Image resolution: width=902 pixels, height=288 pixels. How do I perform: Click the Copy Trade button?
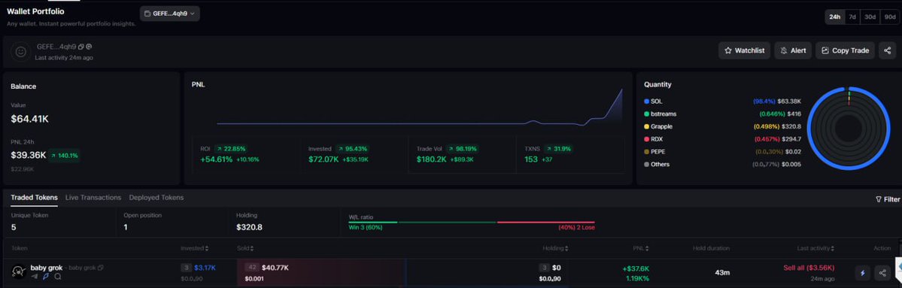coord(845,50)
